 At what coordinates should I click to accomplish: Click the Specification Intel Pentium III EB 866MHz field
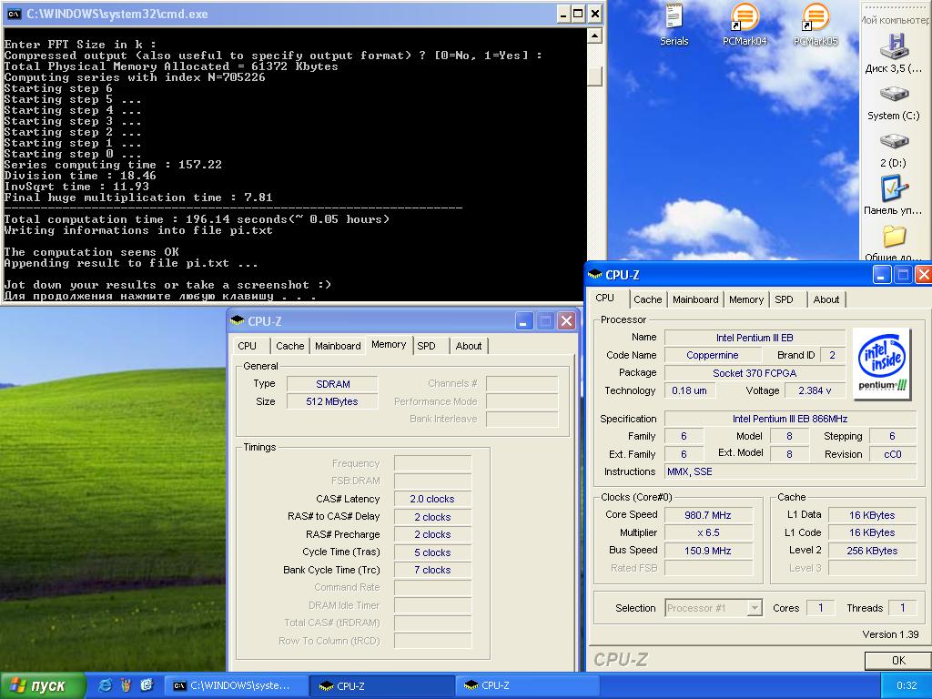[x=791, y=419]
